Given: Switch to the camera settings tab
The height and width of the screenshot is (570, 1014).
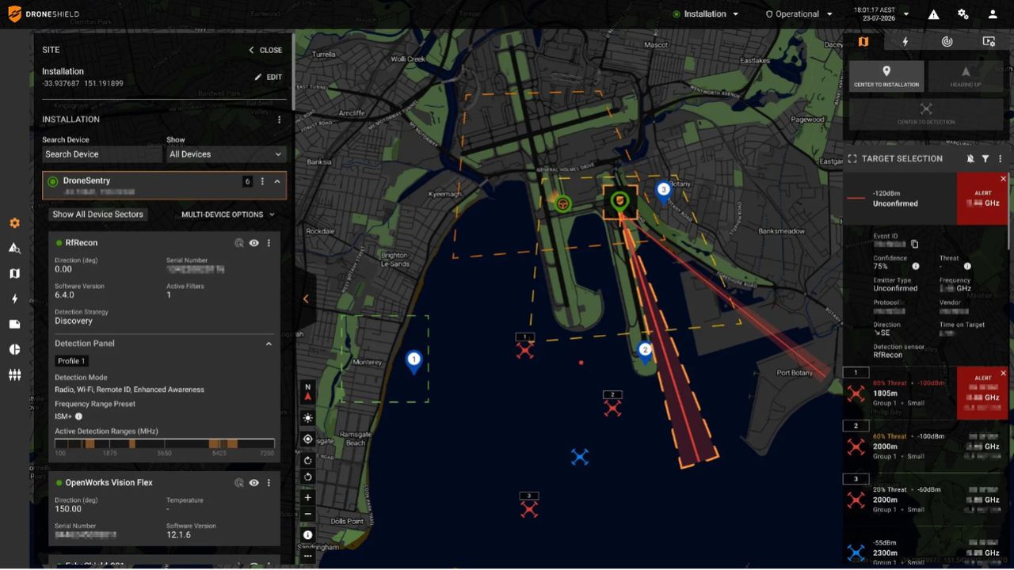Looking at the screenshot, I should tap(989, 42).
